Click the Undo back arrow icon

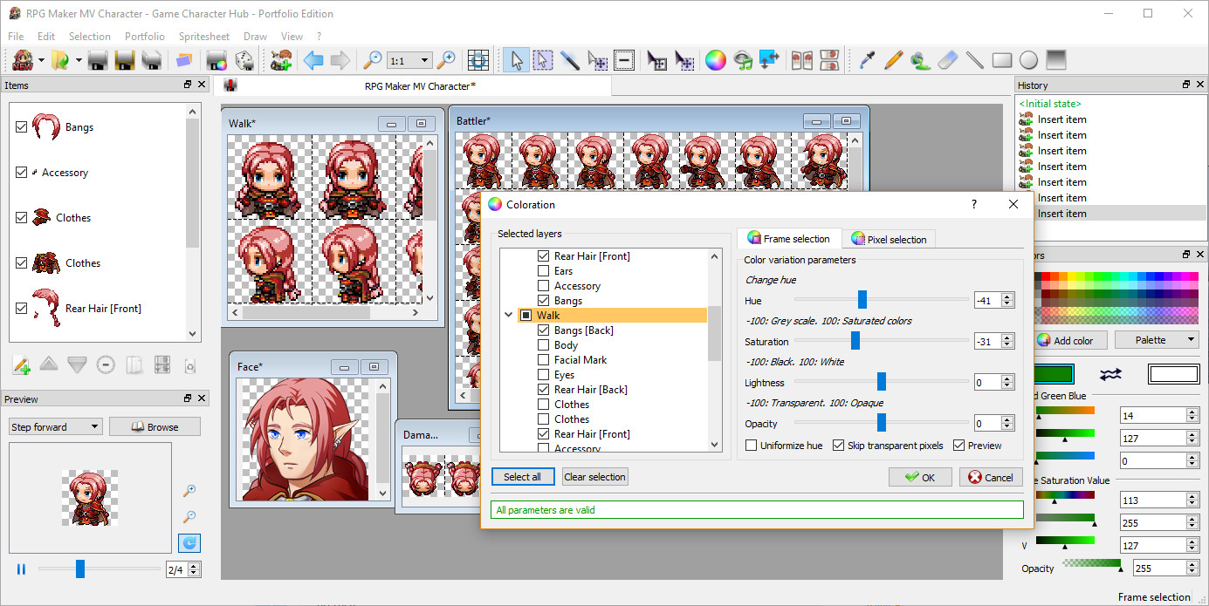coord(312,59)
